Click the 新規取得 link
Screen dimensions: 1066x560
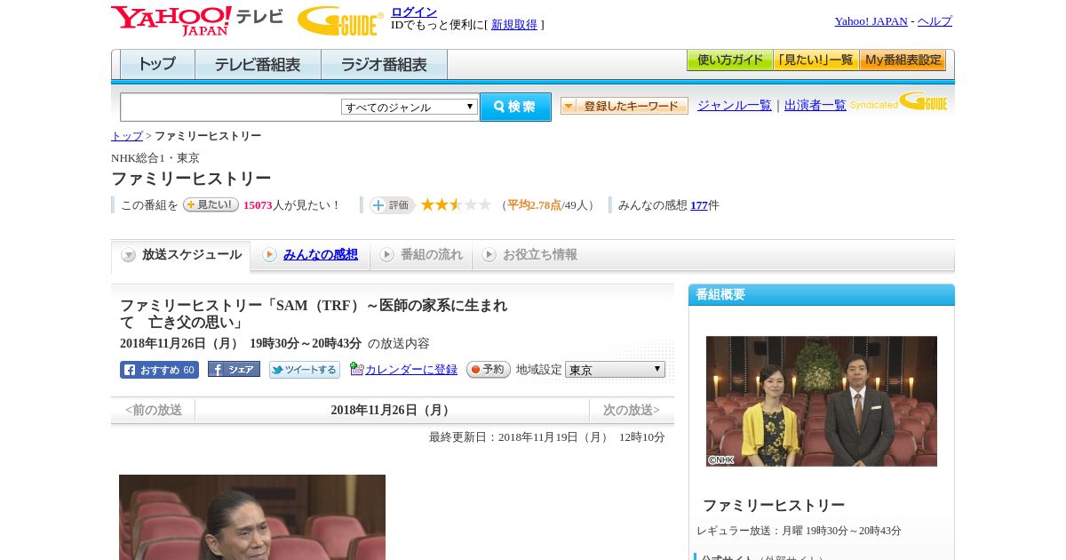click(x=514, y=24)
